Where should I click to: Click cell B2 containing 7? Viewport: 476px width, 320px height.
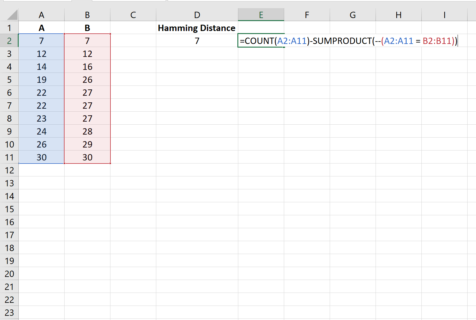(87, 41)
